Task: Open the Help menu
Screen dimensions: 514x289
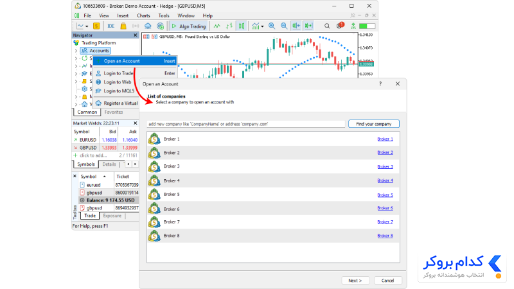Action: [208, 15]
